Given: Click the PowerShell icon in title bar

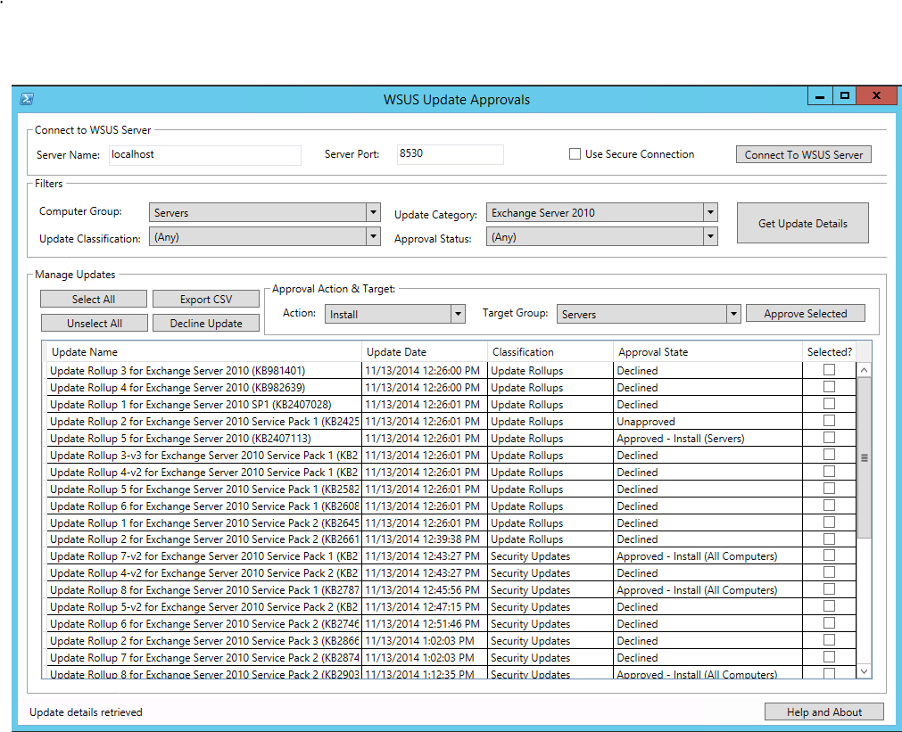Looking at the screenshot, I should 27,99.
